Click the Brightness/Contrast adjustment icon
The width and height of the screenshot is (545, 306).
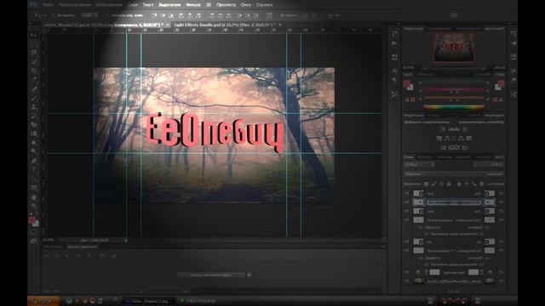tap(443, 129)
